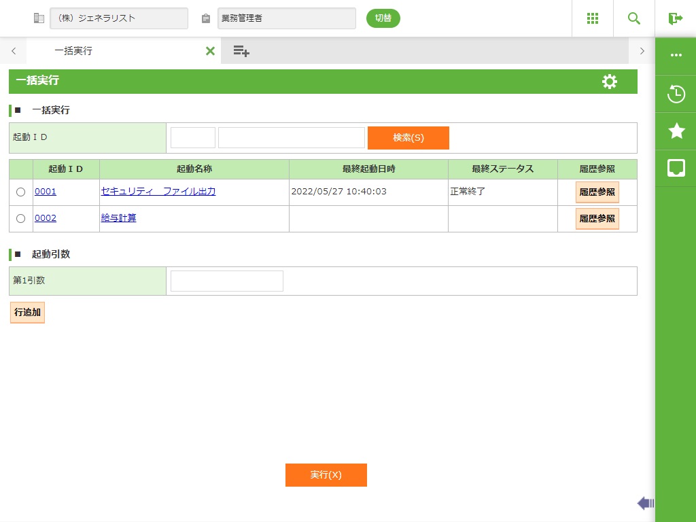Select radio button for row 0001
Viewport: 696px width, 522px height.
pyautogui.click(x=20, y=192)
